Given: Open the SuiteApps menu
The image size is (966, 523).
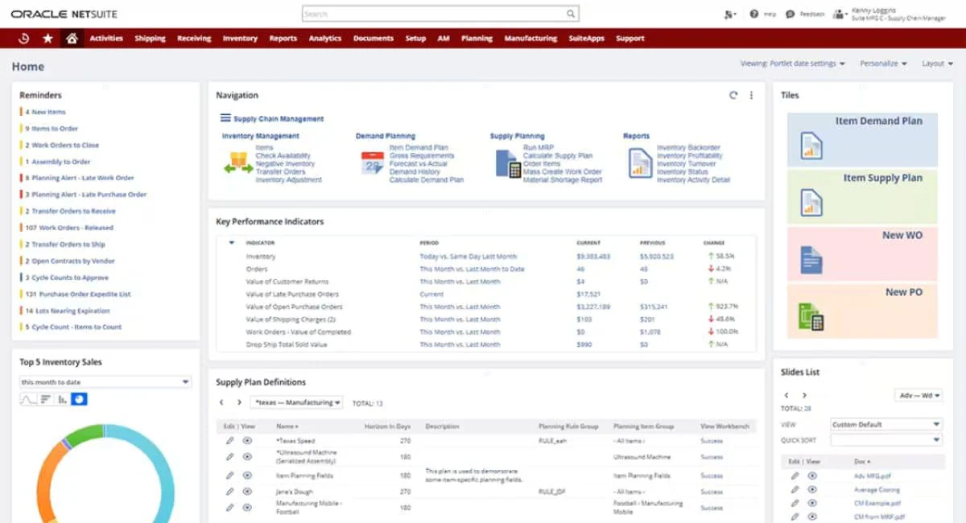Looking at the screenshot, I should pos(586,38).
